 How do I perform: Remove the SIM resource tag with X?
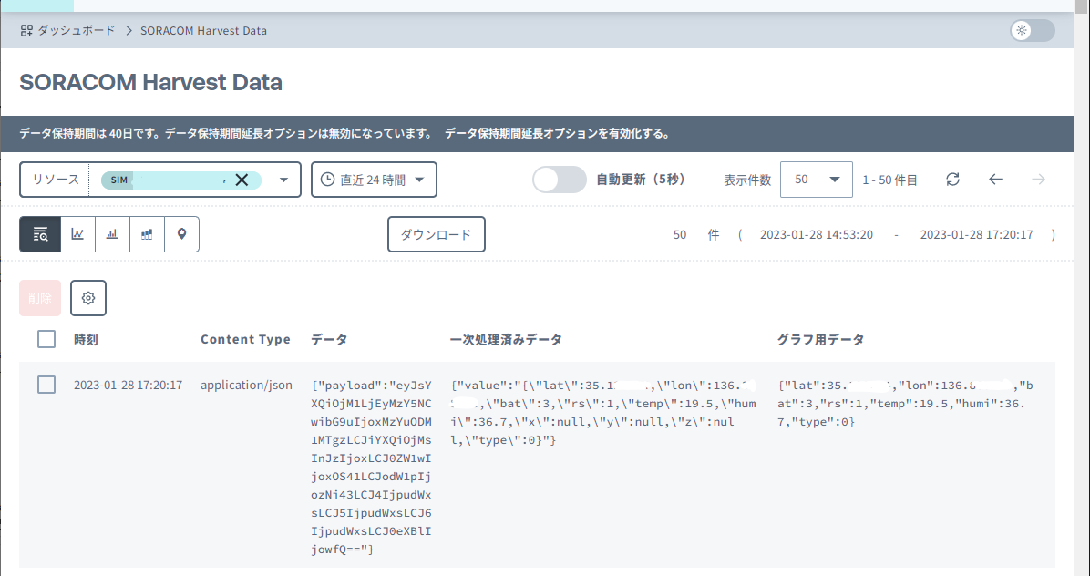(x=242, y=180)
